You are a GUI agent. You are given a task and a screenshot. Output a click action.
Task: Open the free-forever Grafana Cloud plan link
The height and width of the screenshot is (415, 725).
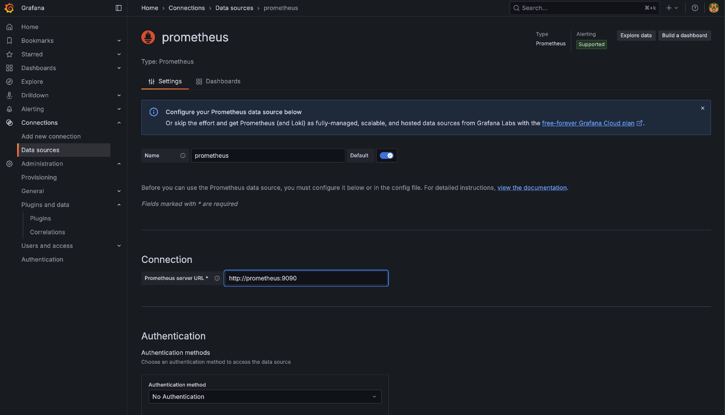(592, 123)
